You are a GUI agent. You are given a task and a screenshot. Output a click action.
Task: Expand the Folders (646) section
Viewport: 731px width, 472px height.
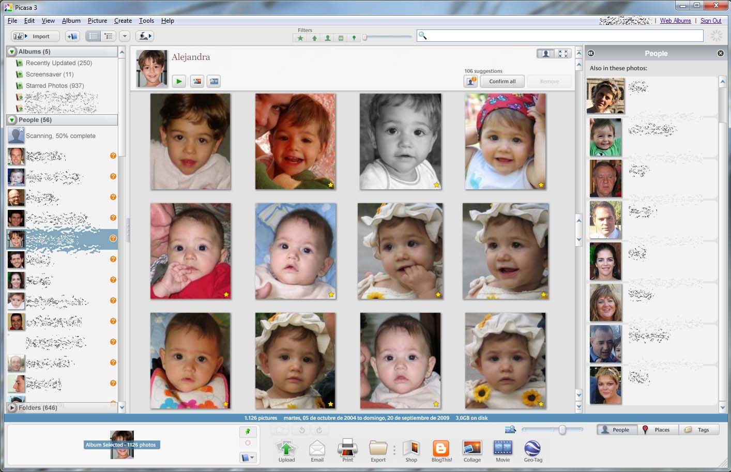point(11,408)
